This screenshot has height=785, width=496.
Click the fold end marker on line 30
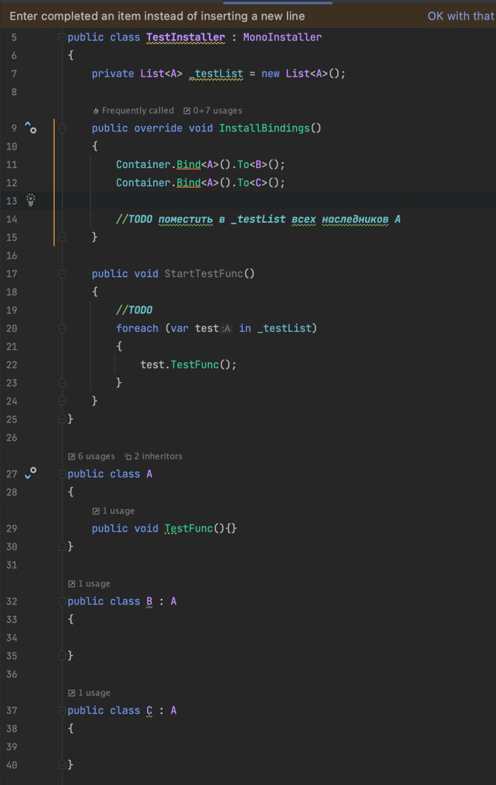(62, 546)
